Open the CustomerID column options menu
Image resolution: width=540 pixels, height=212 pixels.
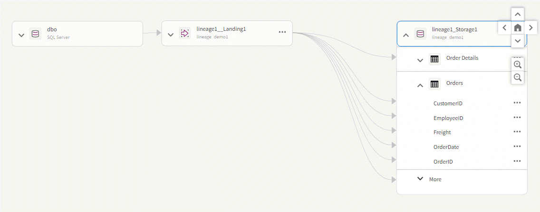pos(517,103)
